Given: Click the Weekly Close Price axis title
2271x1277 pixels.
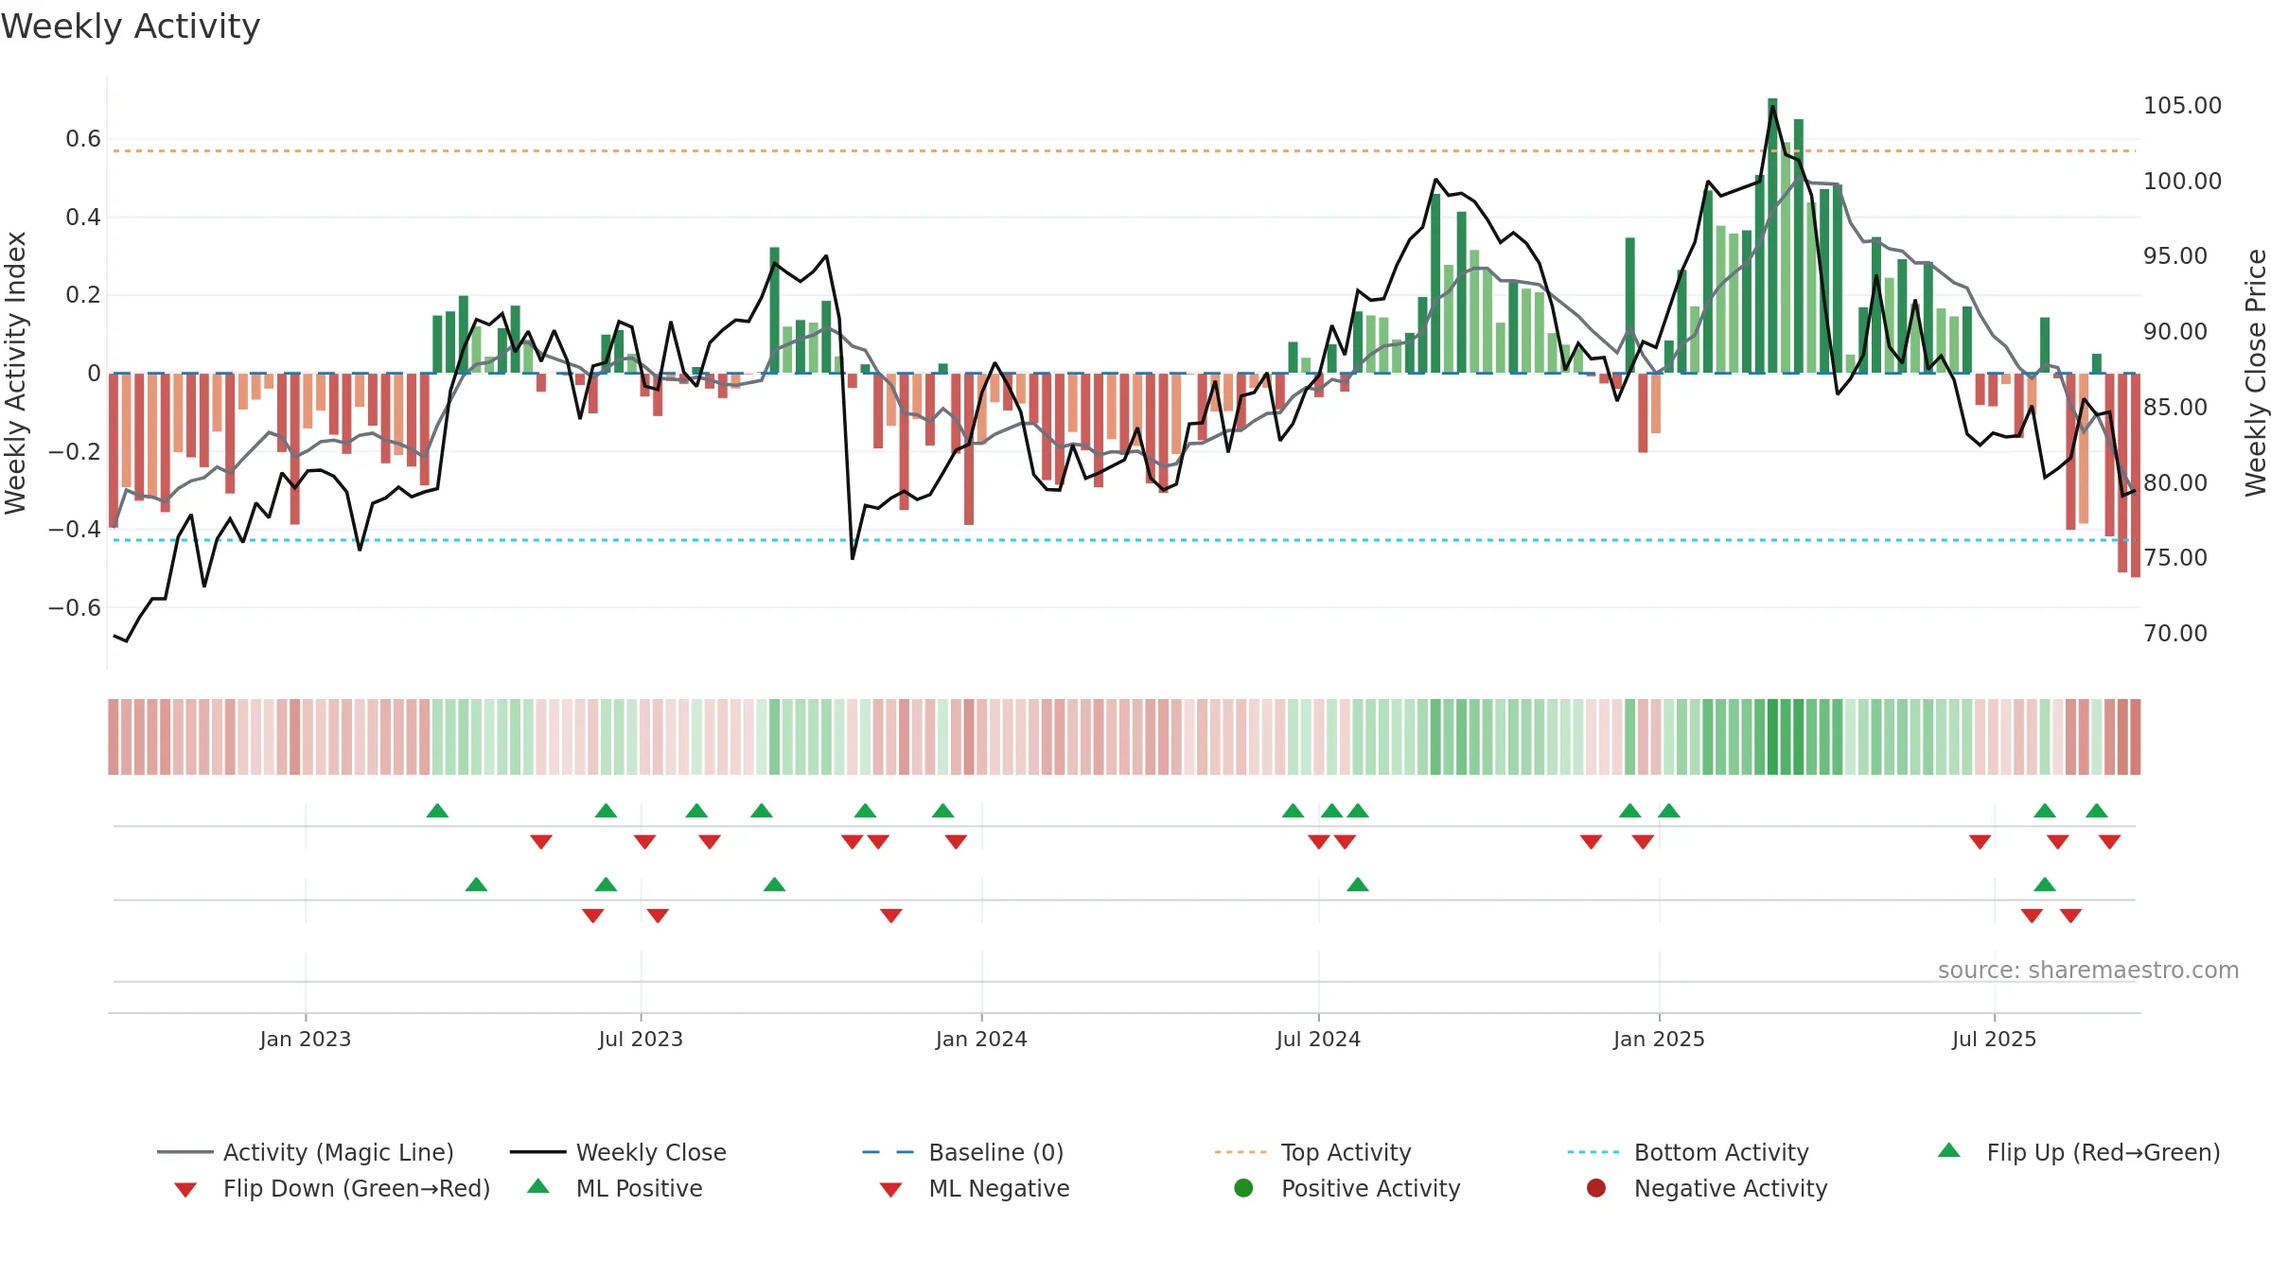Looking at the screenshot, I should point(2256,373).
